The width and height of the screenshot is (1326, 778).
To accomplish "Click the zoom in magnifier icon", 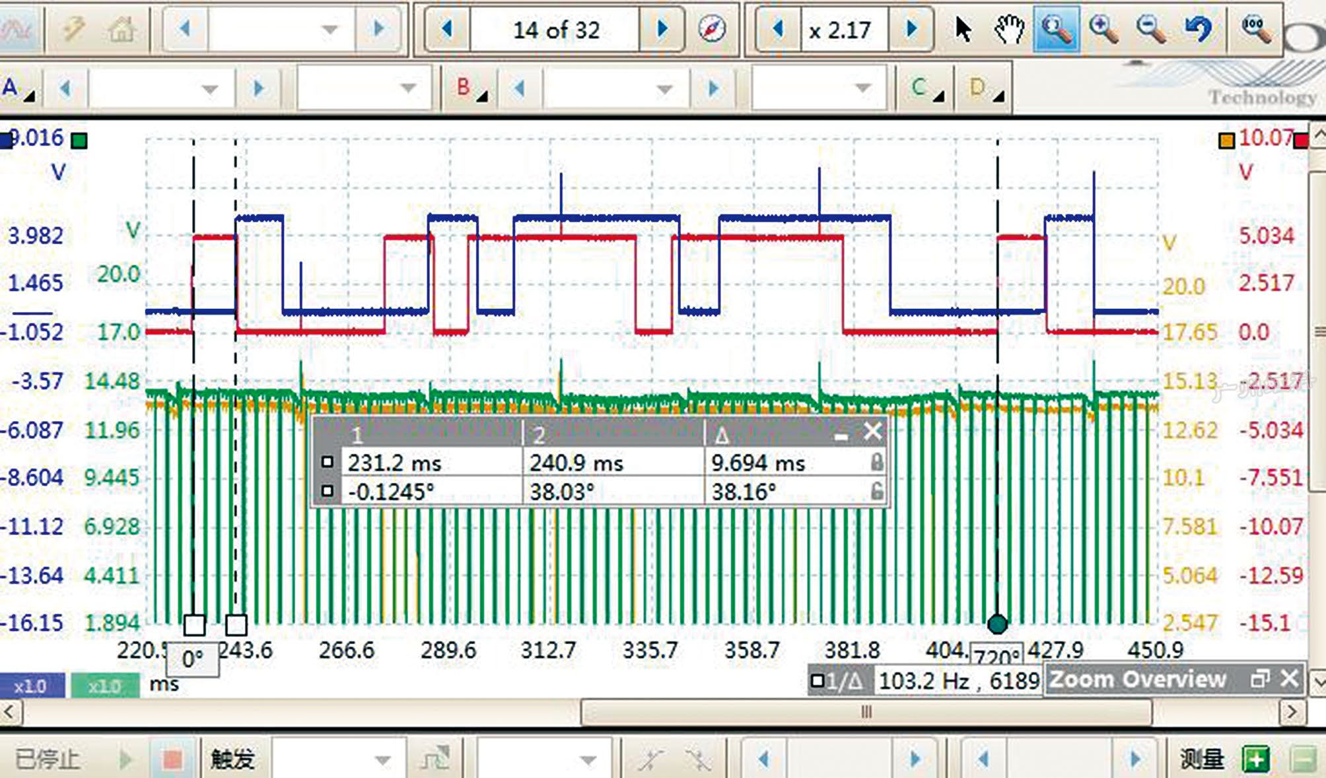I will [x=1103, y=29].
